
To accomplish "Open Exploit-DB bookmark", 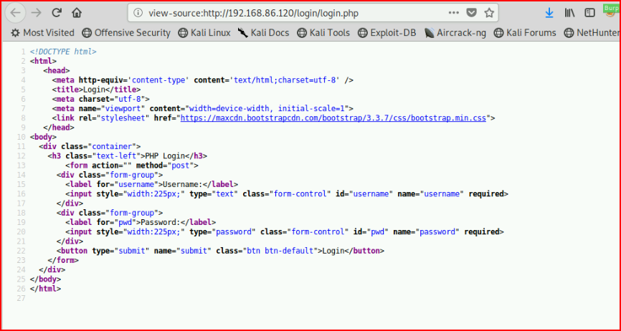I will 387,33.
